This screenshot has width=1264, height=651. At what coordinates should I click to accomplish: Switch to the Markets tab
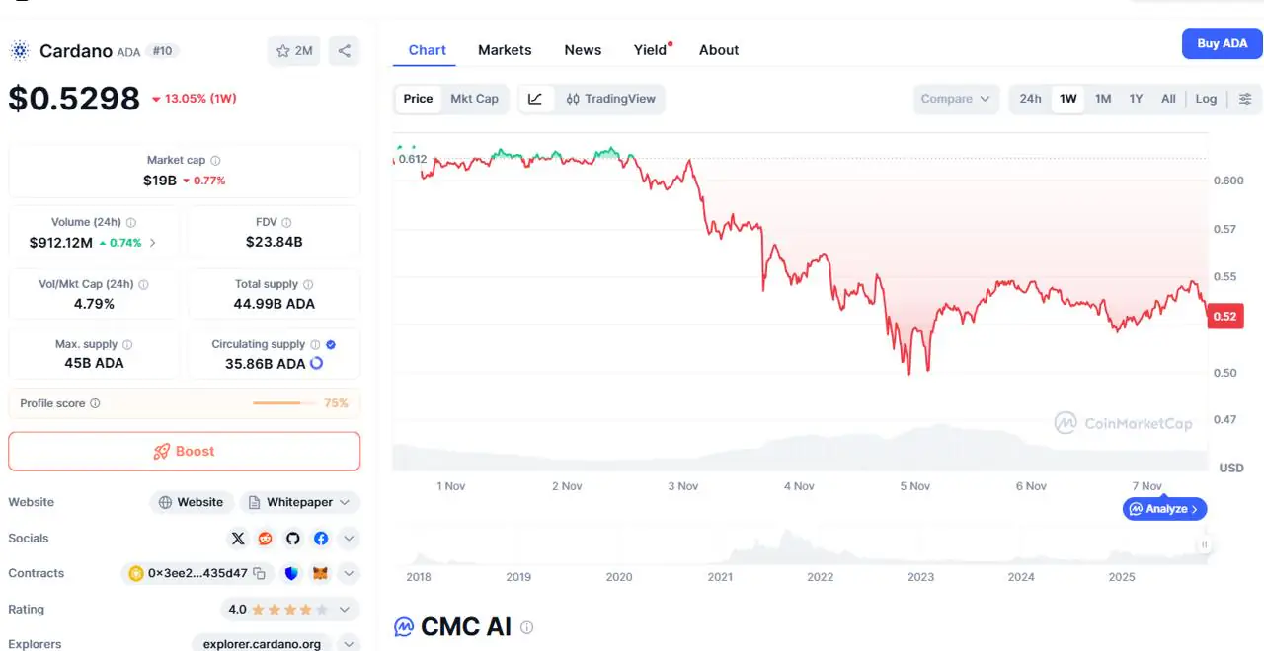(x=505, y=50)
